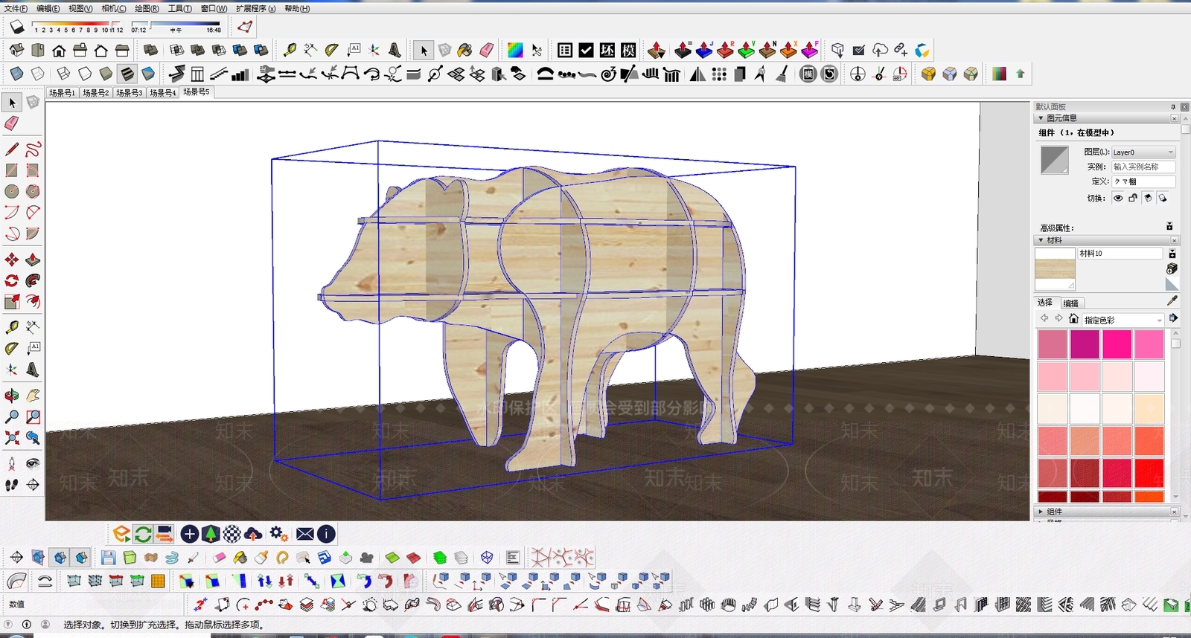Pick the Scale tool
Viewport: 1191px width, 638px height.
[x=12, y=301]
